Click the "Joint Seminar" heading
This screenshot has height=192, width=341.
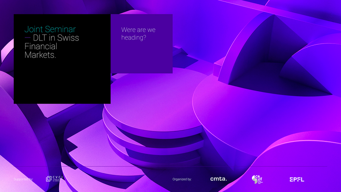(50, 29)
